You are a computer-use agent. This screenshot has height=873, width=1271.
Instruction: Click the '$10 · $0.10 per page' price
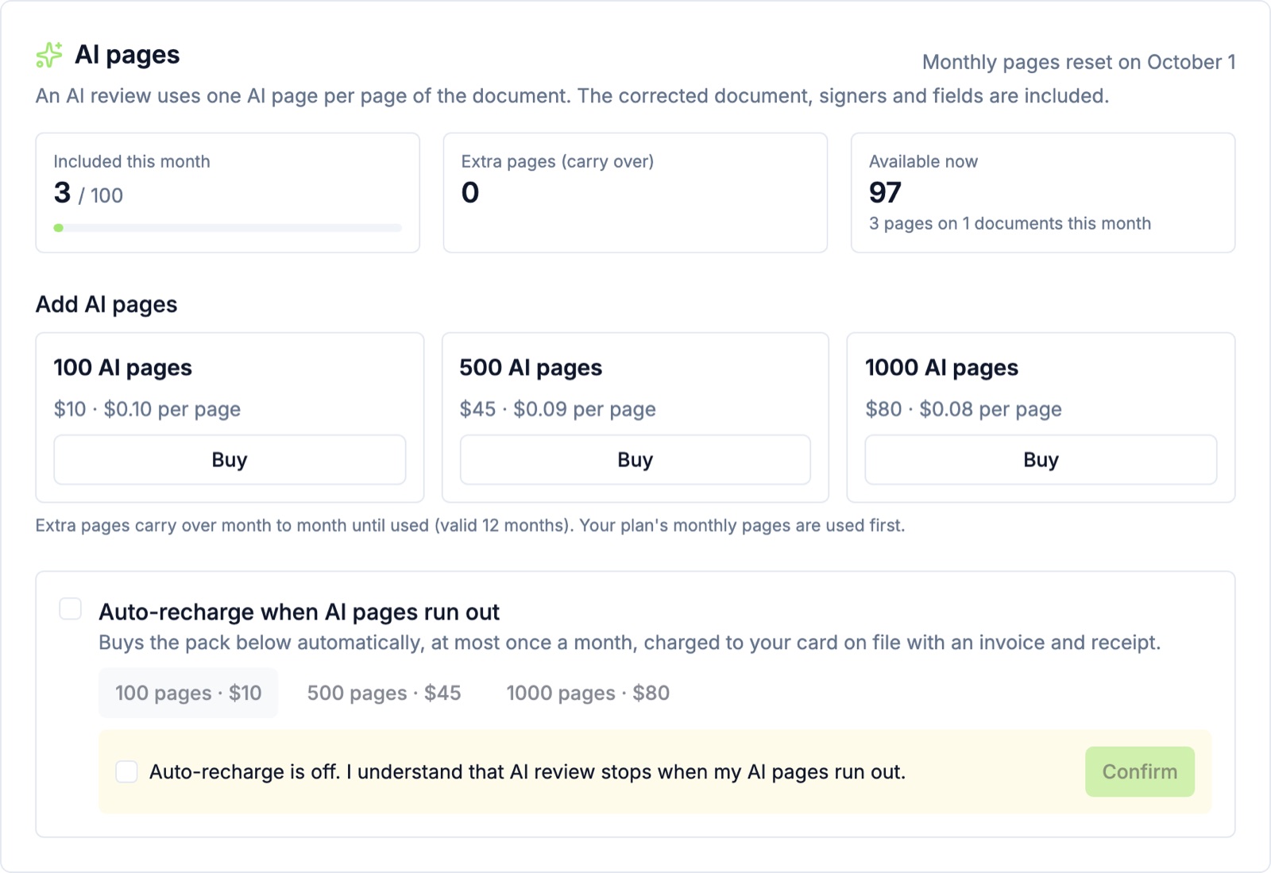(x=147, y=409)
